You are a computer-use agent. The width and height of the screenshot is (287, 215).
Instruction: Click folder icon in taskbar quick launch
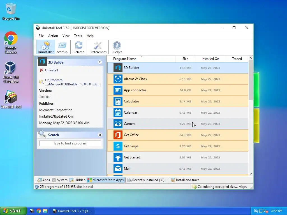point(45,211)
